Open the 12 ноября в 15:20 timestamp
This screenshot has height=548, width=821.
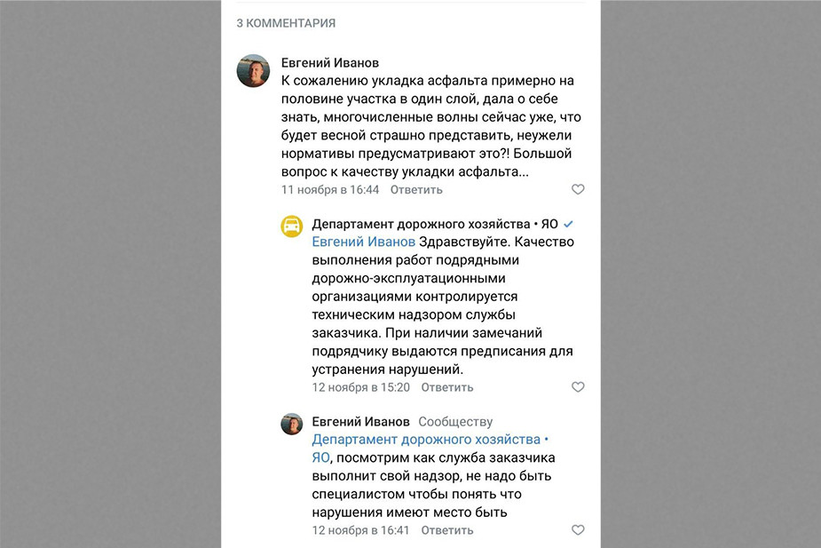tap(360, 387)
